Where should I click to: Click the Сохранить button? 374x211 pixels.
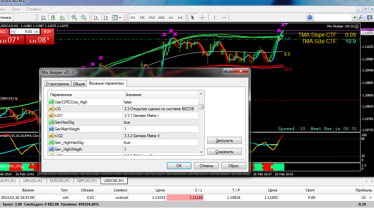224,152
